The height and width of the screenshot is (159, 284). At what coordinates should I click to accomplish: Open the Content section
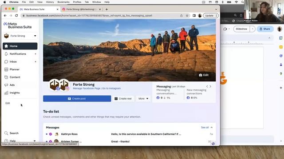[x=15, y=77]
